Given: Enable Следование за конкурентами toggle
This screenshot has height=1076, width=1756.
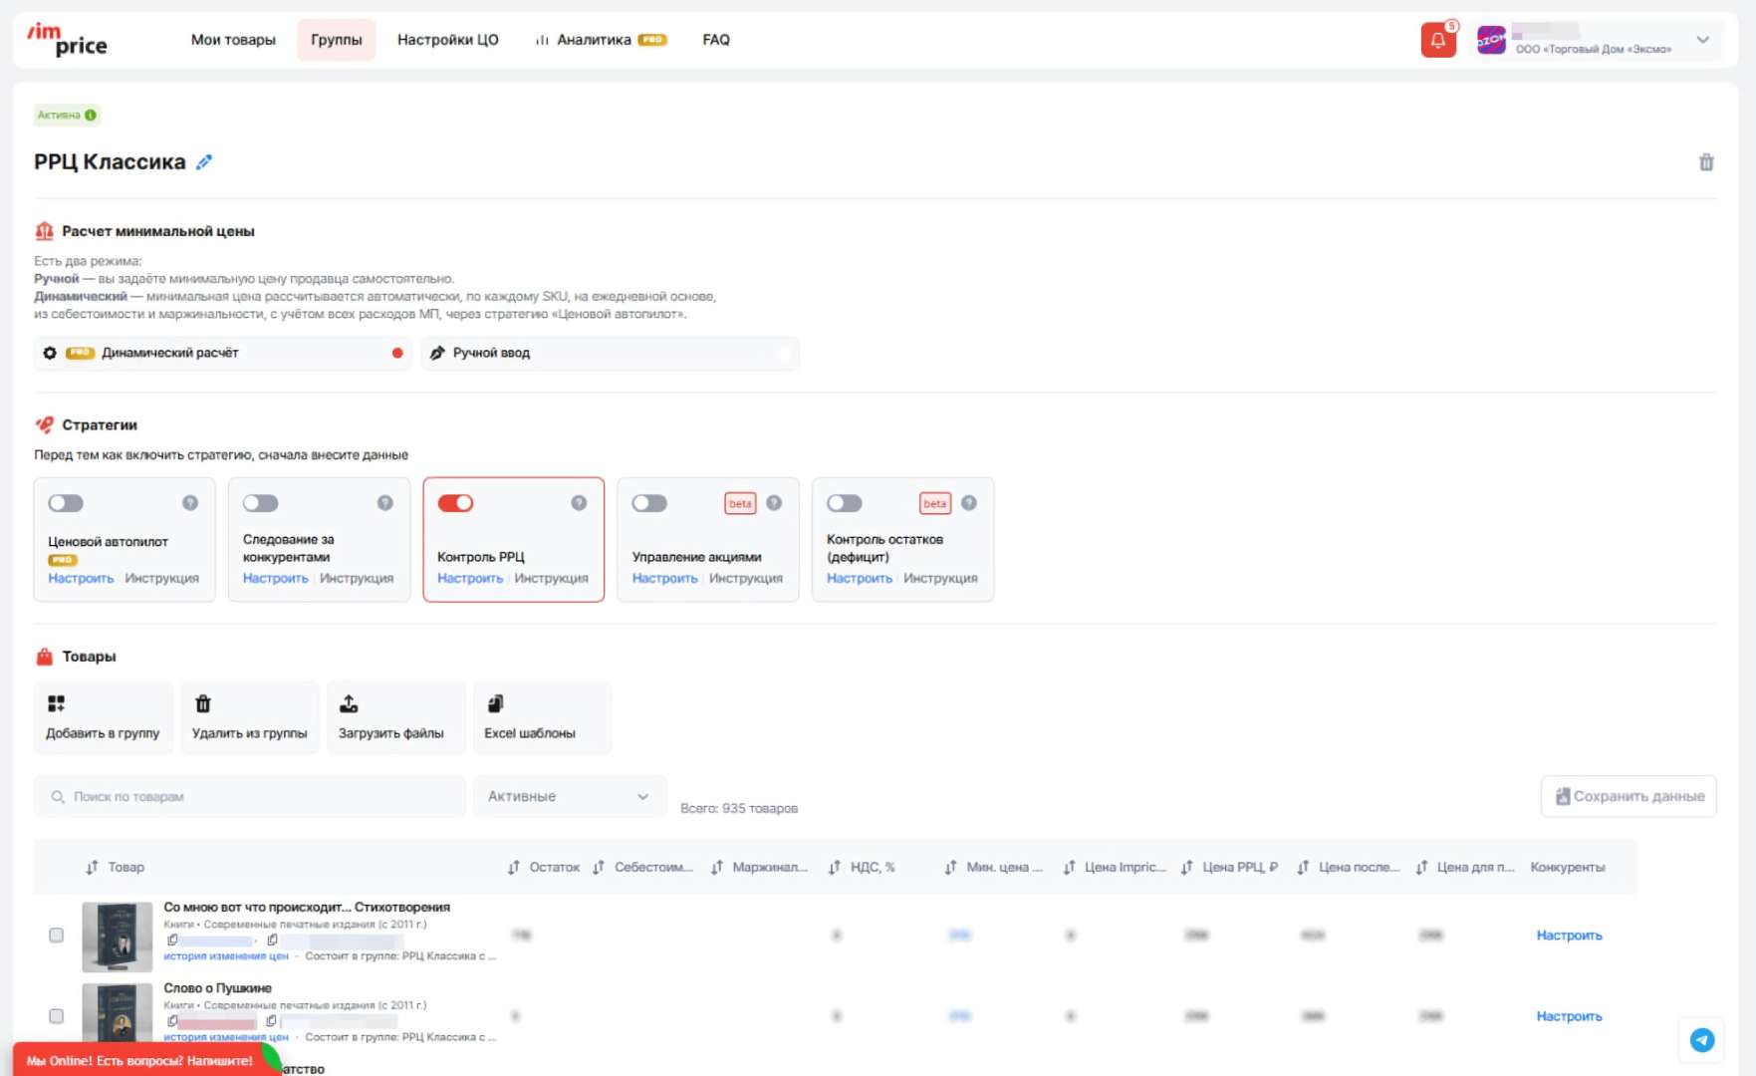Looking at the screenshot, I should click(261, 503).
